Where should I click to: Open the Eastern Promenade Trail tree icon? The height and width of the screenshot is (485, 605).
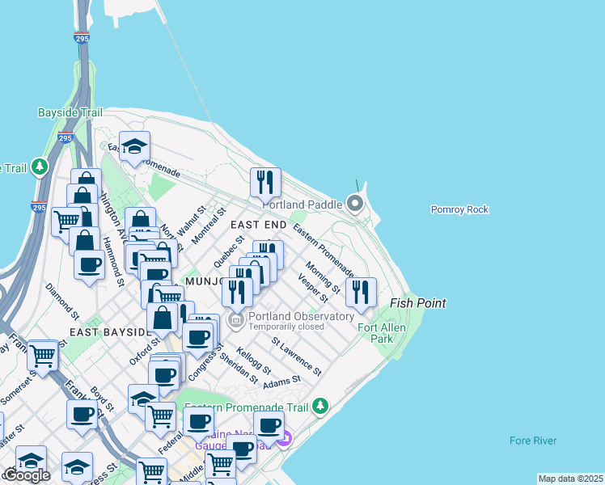coord(321,405)
